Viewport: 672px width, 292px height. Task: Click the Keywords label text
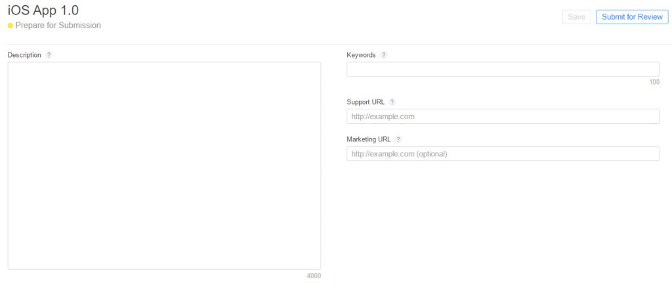pyautogui.click(x=361, y=55)
